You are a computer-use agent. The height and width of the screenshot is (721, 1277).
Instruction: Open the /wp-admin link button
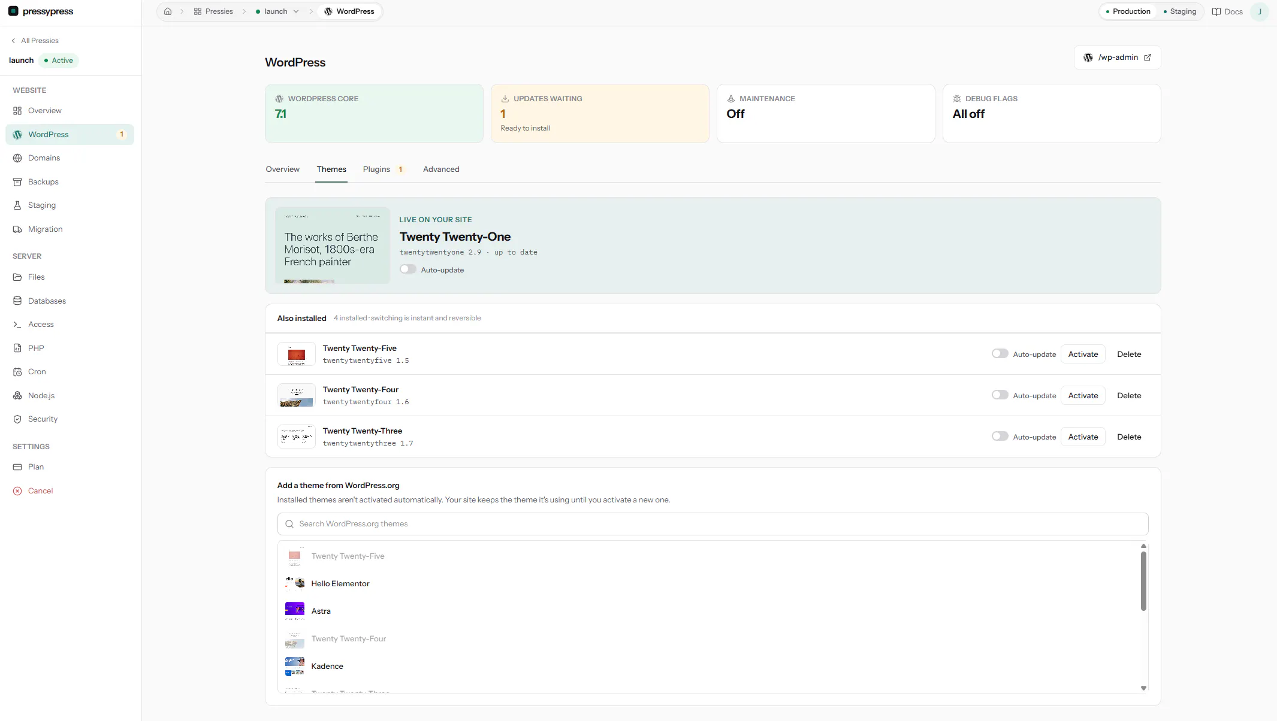point(1117,57)
